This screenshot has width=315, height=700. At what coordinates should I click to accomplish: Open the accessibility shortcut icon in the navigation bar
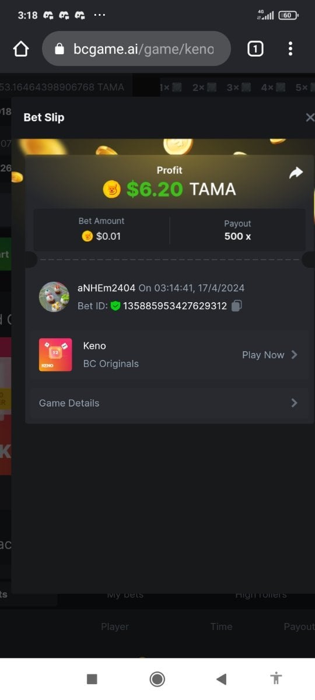[276, 678]
